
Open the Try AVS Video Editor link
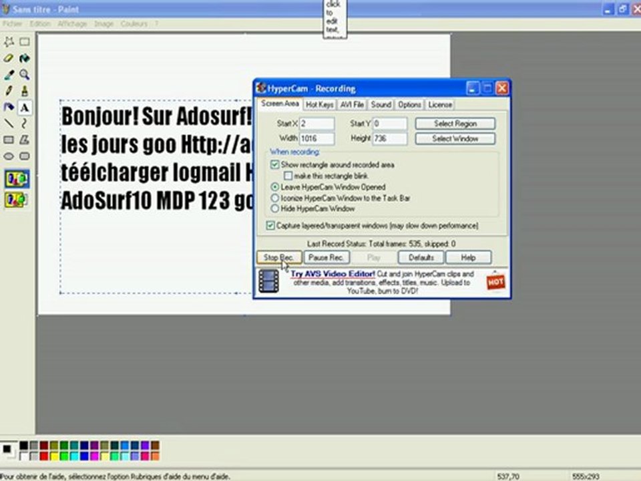click(333, 274)
